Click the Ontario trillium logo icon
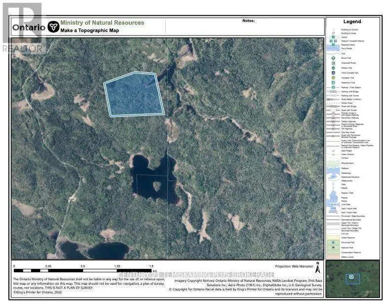The width and height of the screenshot is (391, 302). 53,27
